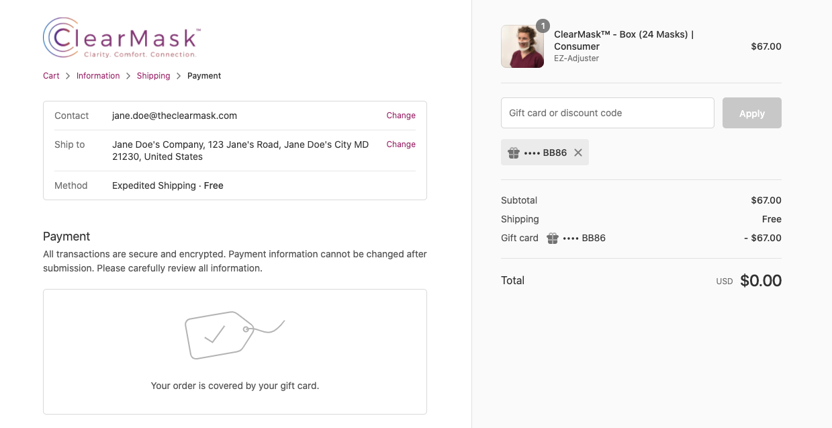Click the $0.00 total amount
The width and height of the screenshot is (832, 428).
coord(760,281)
